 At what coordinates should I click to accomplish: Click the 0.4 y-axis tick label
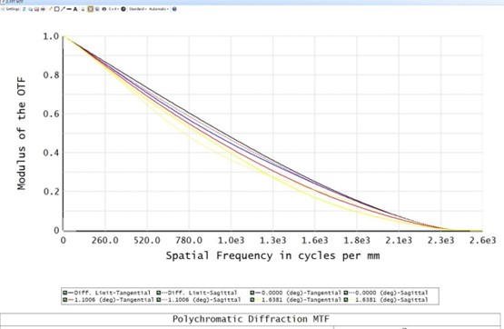click(51, 153)
